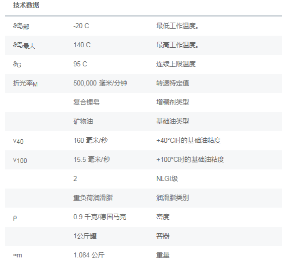The width and height of the screenshot is (282, 274).
Task: Select the 500,000 毫米/分钟 value
Action: point(100,83)
